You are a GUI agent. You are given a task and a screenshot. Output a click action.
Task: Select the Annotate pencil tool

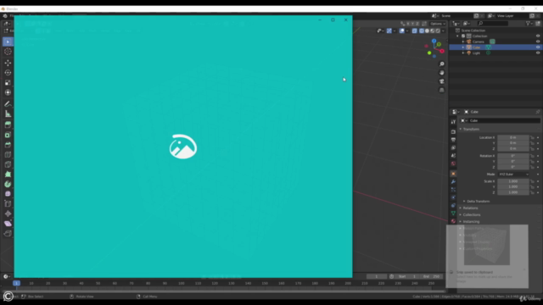[8, 103]
